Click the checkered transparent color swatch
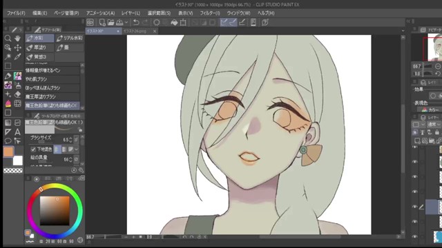 13,170
